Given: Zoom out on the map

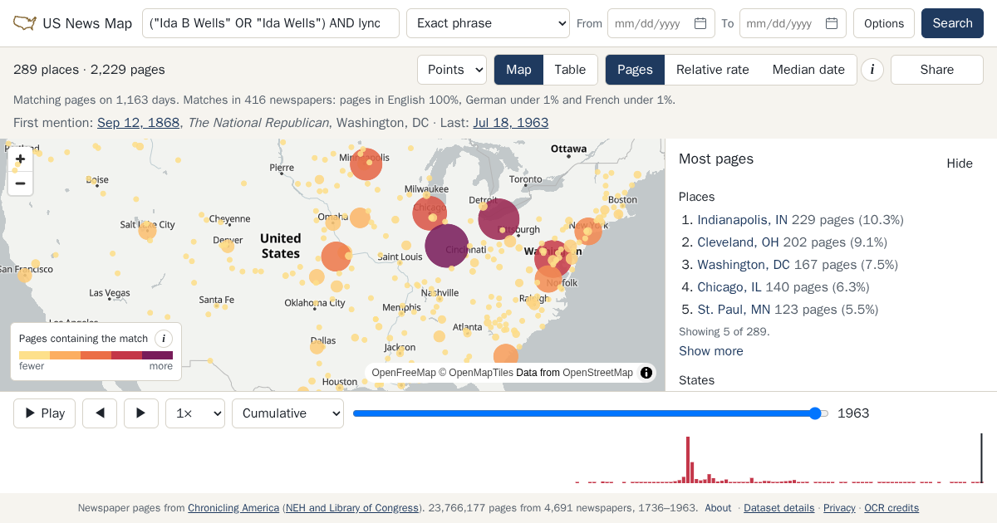Looking at the screenshot, I should coord(21,183).
